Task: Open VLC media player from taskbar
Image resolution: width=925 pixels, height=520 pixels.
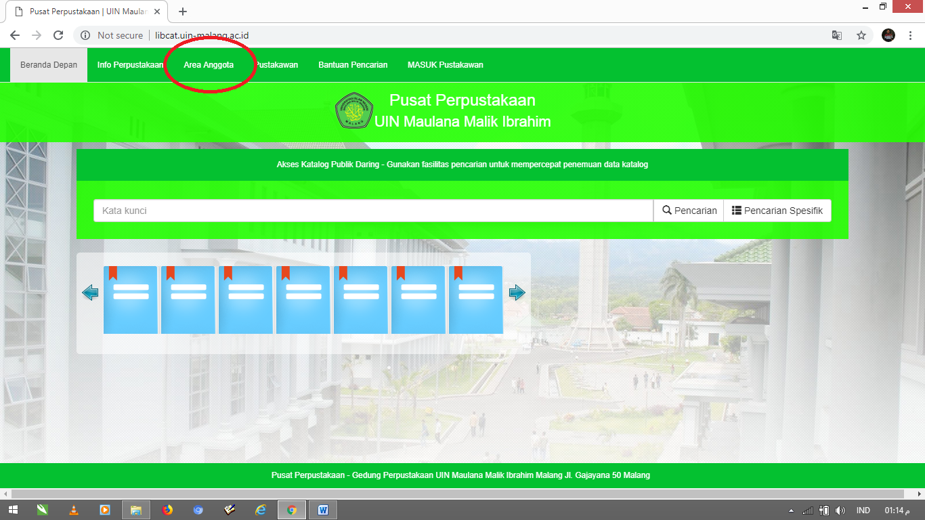Action: [x=74, y=510]
